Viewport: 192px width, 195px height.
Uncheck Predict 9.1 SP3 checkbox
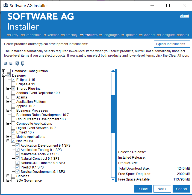[x=17, y=167]
